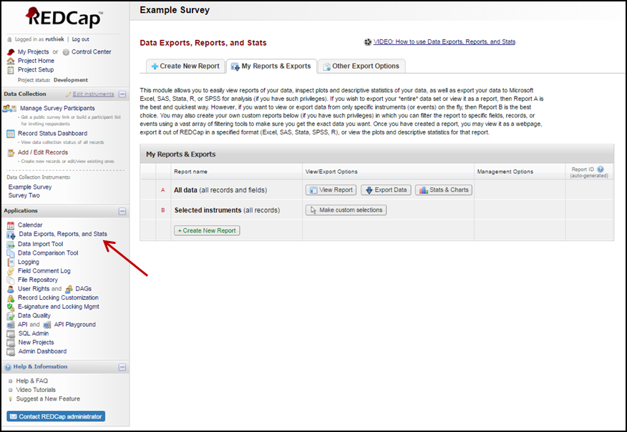The image size is (627, 432).
Task: Open the Other Export Options tab
Action: tap(362, 67)
